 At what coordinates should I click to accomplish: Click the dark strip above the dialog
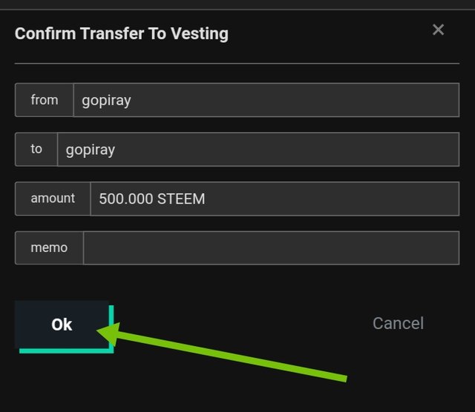(237, 4)
